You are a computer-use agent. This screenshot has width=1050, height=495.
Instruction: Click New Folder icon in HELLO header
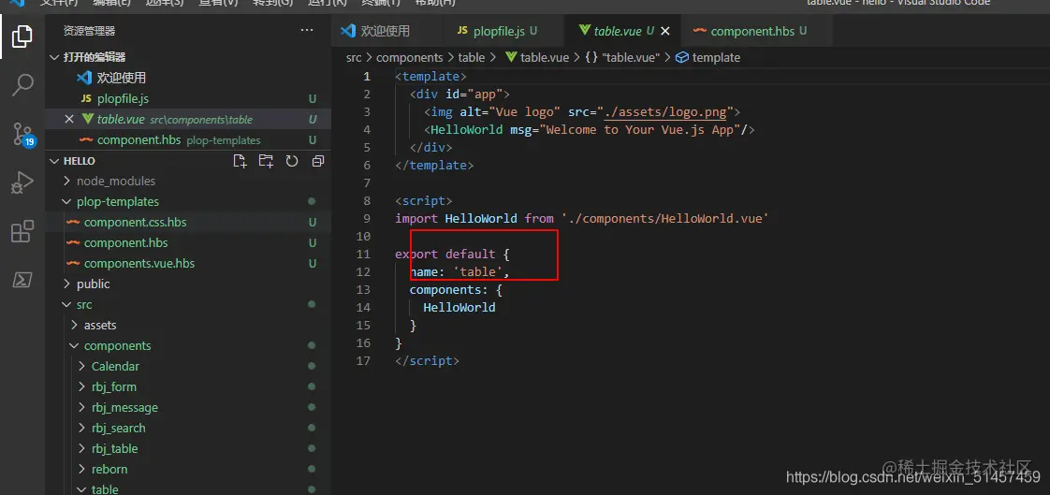pos(266,161)
